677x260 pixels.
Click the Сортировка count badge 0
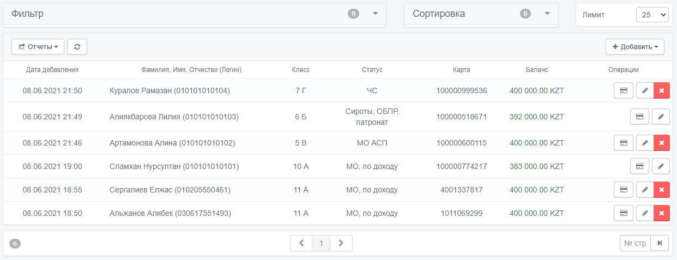525,14
